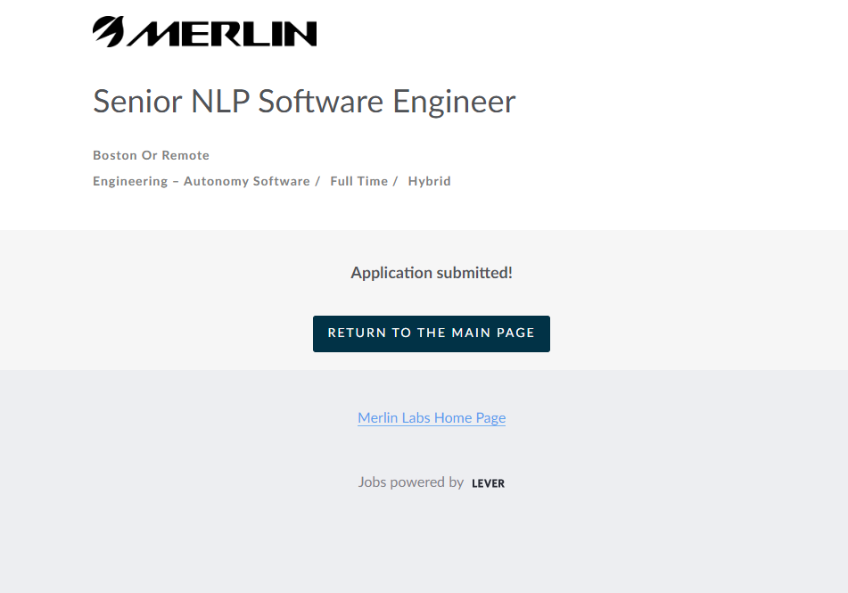848x593 pixels.
Task: Click the Boston Or Remote location text
Action: (x=151, y=155)
